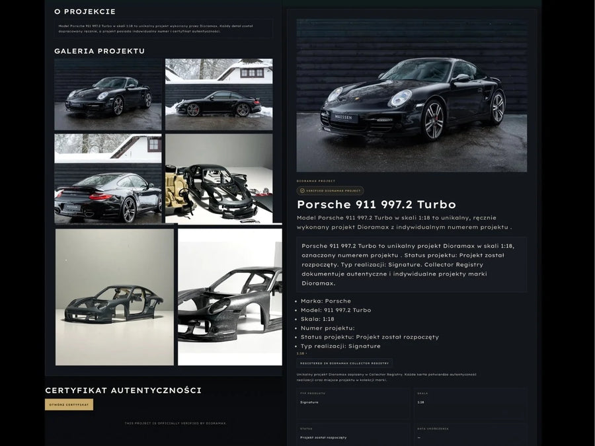Select the Porsche 911 997.2 Turbo title
The image size is (595, 446).
coord(376,204)
